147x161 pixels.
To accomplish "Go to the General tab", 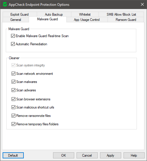I will click(x=16, y=20).
